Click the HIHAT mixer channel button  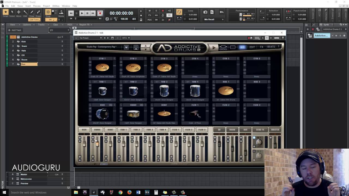[x=110, y=130]
